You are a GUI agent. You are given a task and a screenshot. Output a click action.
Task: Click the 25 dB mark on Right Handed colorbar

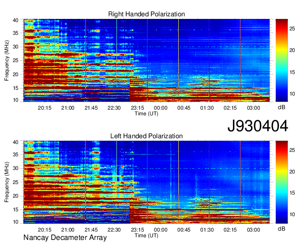tap(292, 29)
